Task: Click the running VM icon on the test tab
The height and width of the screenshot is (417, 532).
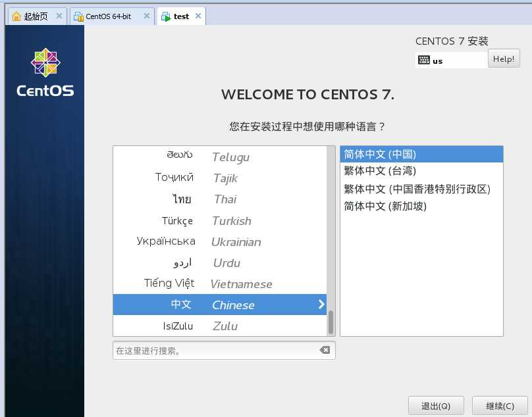Action: [166, 16]
